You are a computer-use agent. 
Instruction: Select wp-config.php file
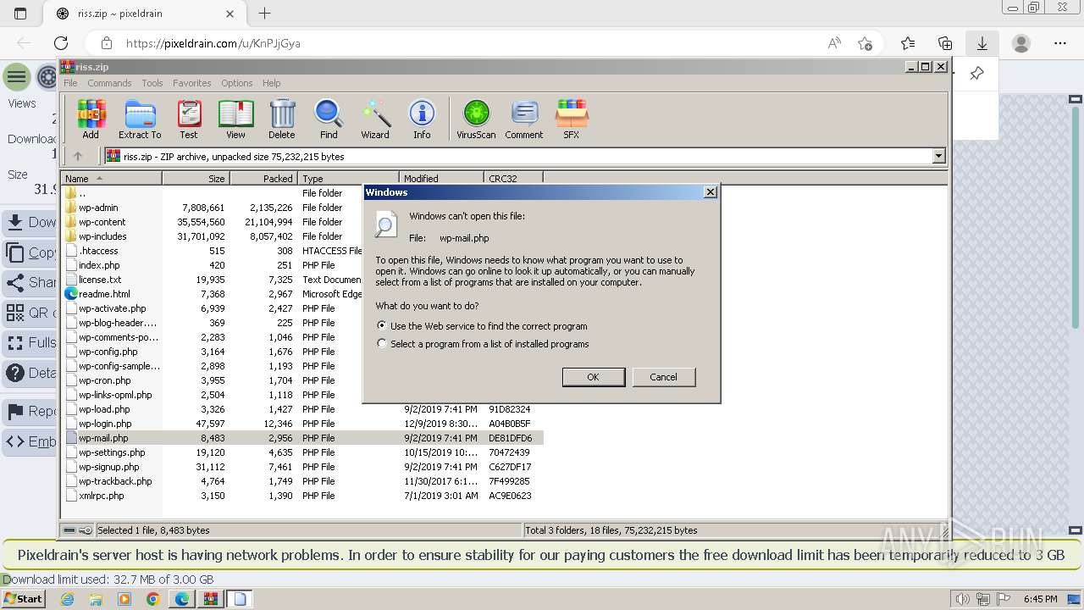[x=108, y=352]
